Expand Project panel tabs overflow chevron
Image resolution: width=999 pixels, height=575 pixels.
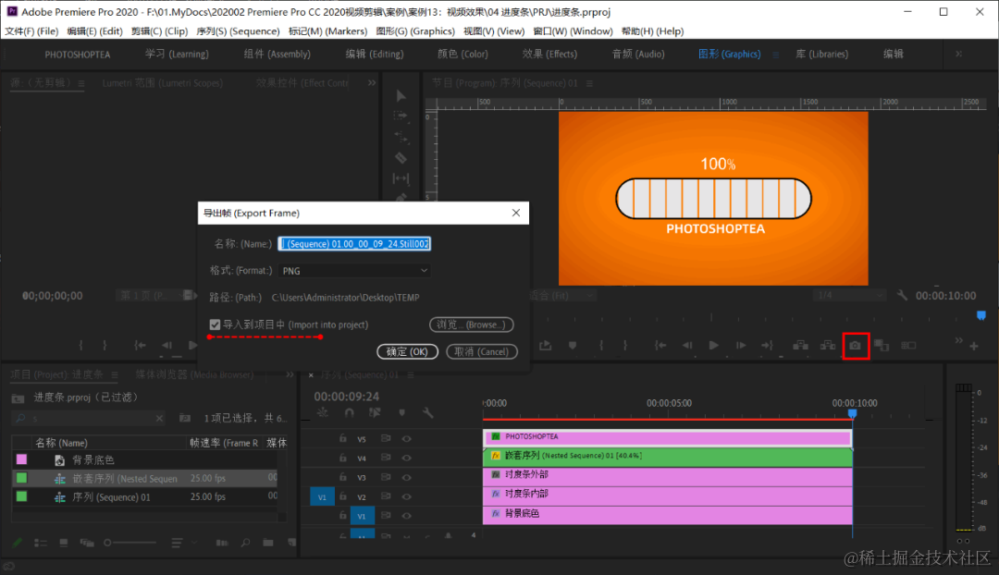coord(290,374)
